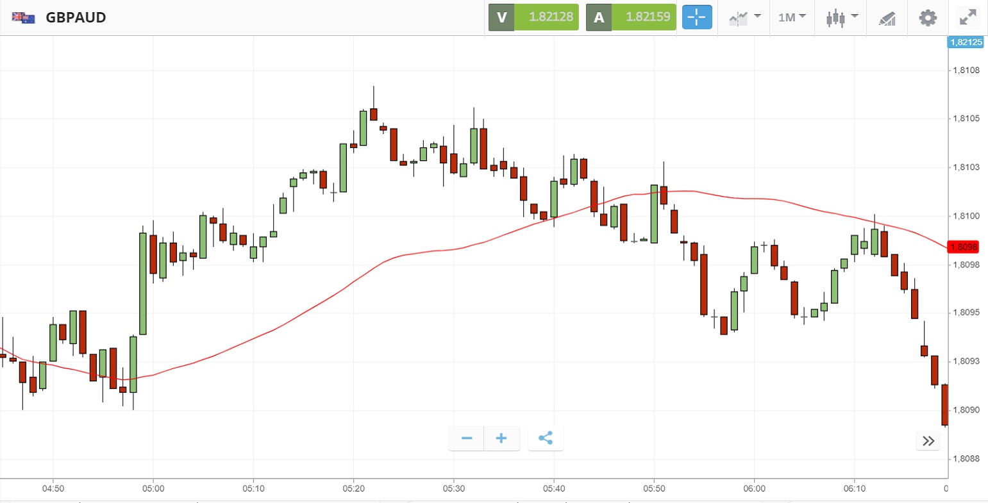Toggle the crosshair cursor button
This screenshot has height=503, width=988.
click(697, 17)
